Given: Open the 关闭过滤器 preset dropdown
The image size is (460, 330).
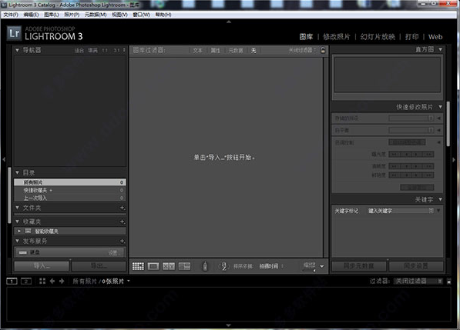Looking at the screenshot, I should (303, 50).
